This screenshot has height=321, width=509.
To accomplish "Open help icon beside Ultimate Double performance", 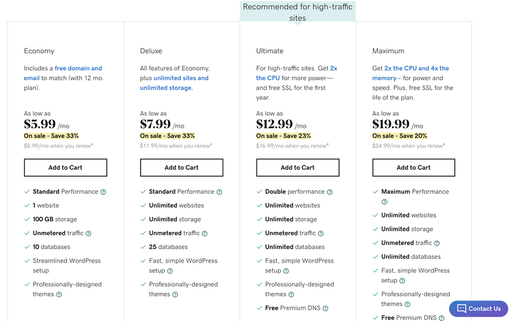I will 330,192.
